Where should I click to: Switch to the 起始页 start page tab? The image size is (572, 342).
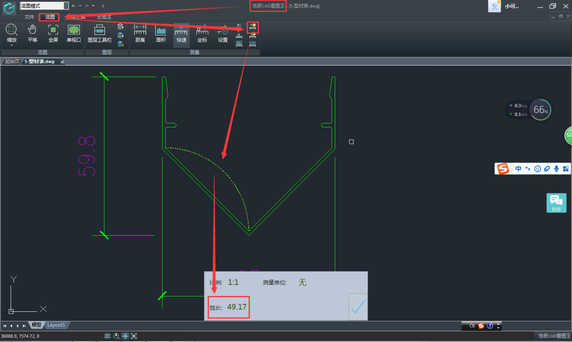pyautogui.click(x=12, y=61)
